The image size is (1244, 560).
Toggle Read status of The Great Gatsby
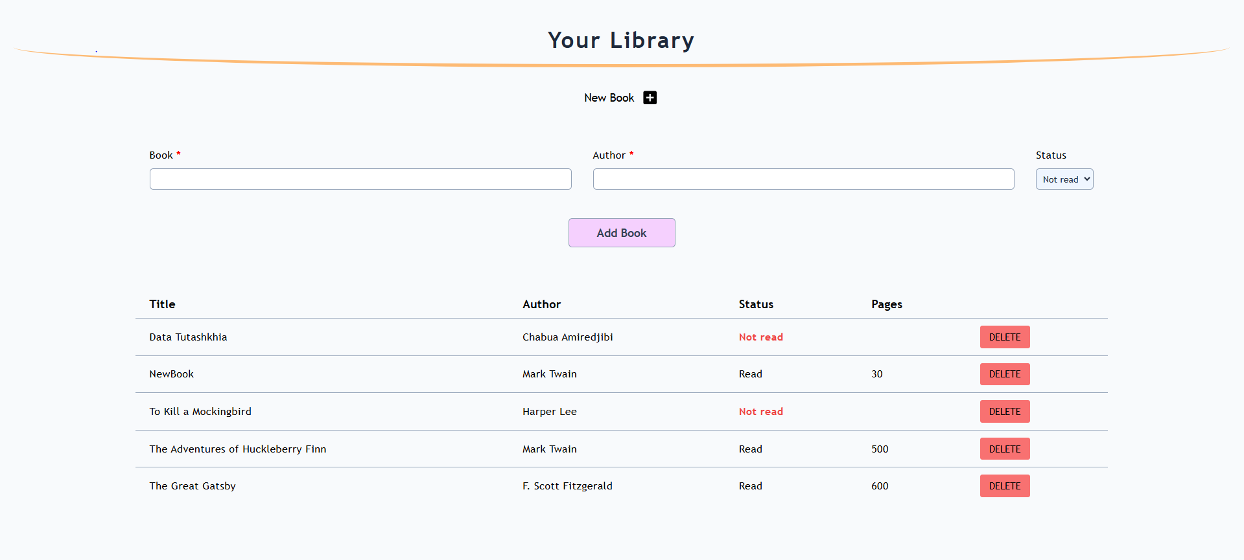pos(750,486)
